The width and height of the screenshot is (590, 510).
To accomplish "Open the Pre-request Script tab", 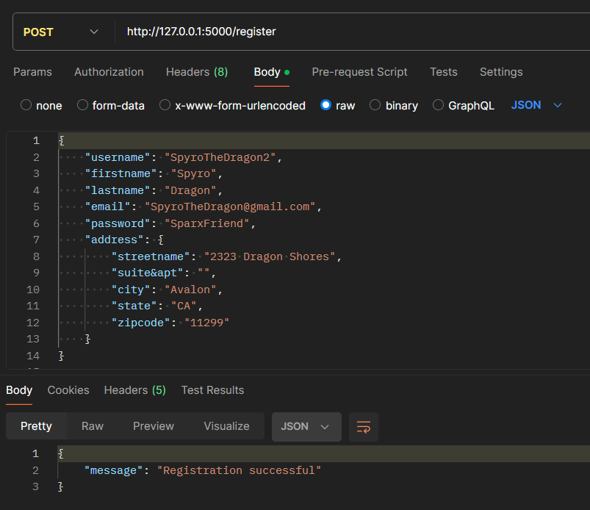I will (359, 72).
